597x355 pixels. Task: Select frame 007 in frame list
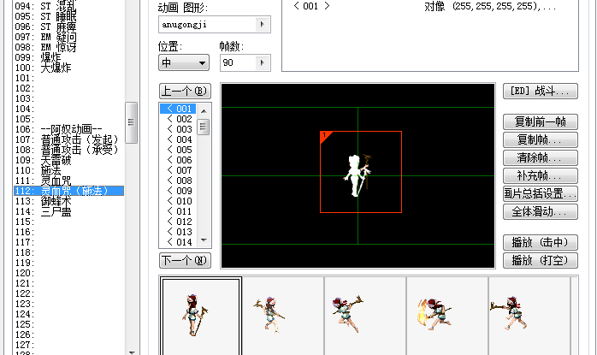point(178,170)
